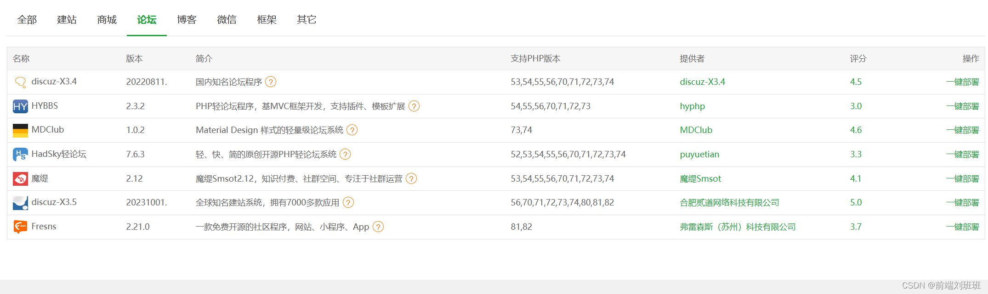988x294 pixels.
Task: Deploy 魔缇 with 一键部署
Action: click(x=962, y=178)
